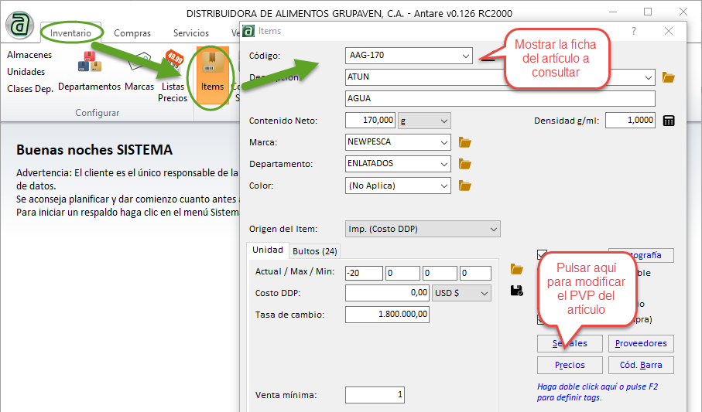
Task: Click the Departamentos ribbon icon
Action: pos(89,71)
